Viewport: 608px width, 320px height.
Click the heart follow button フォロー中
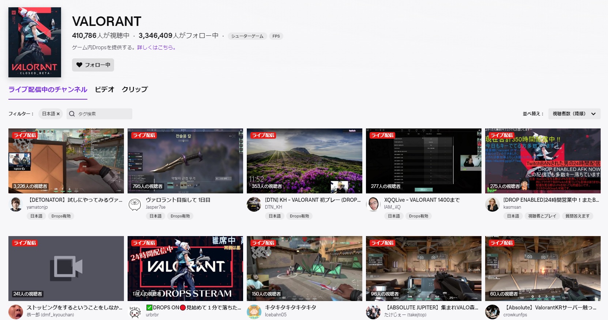93,65
